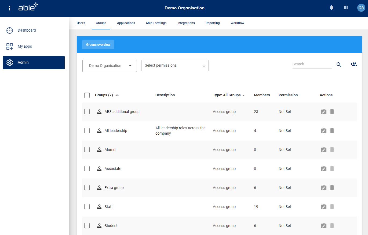368x235 pixels.
Task: Expand the Select permissions dropdown
Action: coord(175,66)
